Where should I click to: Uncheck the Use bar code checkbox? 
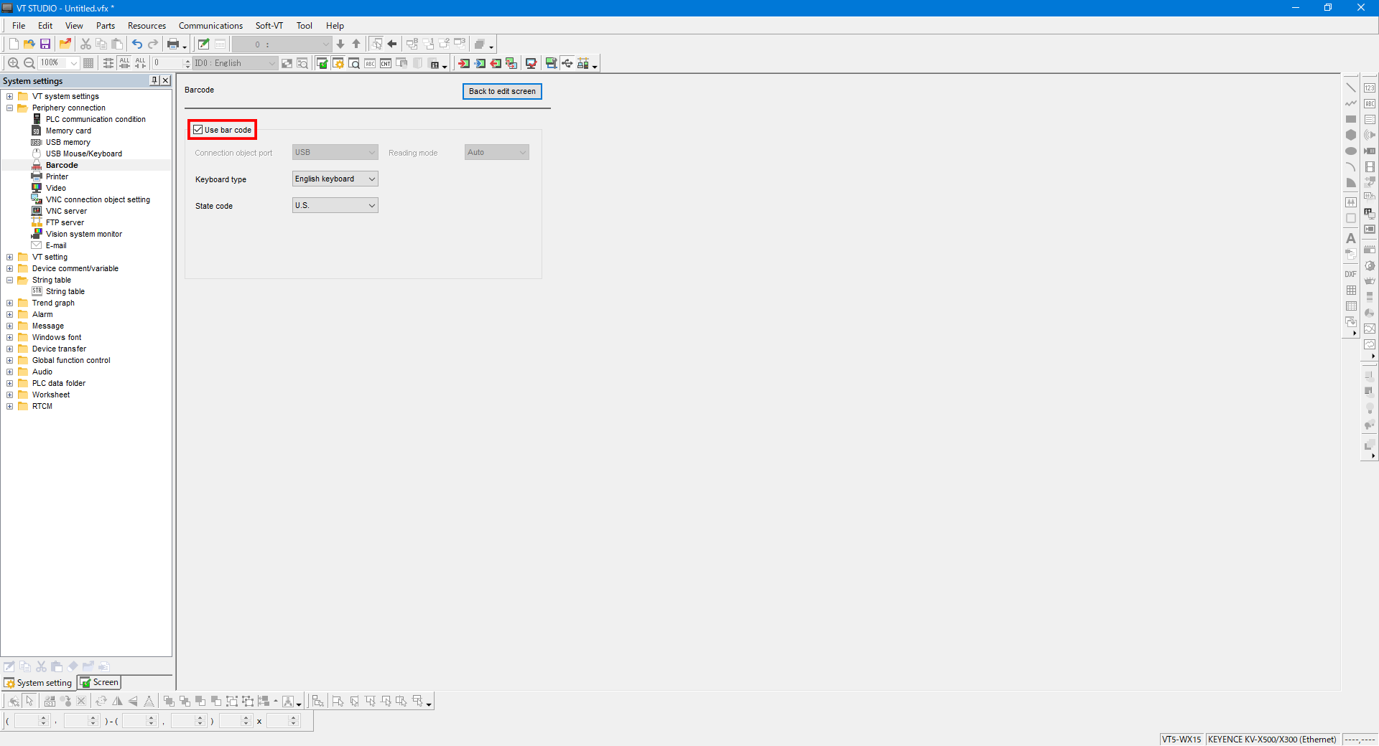(x=198, y=130)
